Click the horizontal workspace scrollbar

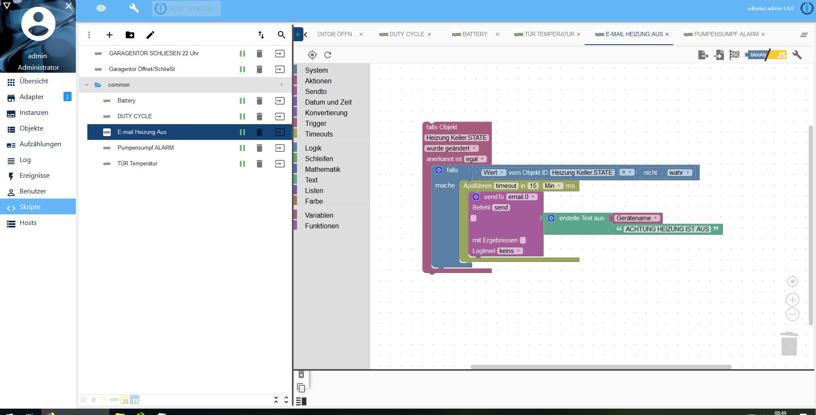[x=601, y=367]
